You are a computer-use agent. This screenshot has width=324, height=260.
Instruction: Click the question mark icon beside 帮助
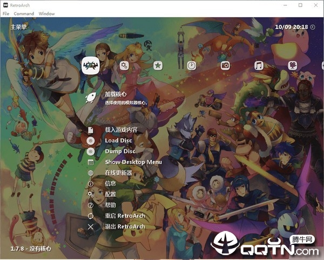point(91,205)
